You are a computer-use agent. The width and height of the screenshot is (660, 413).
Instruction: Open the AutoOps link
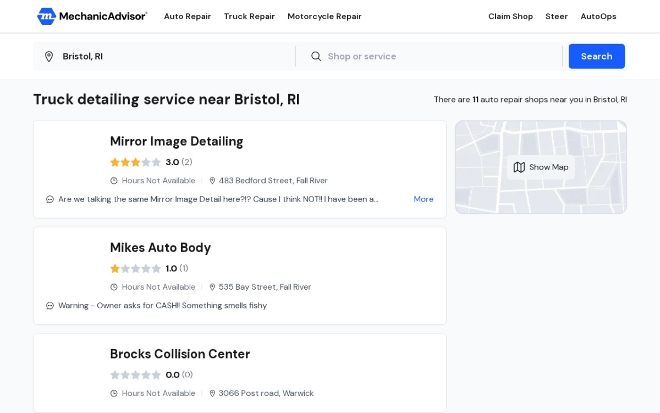[598, 17]
